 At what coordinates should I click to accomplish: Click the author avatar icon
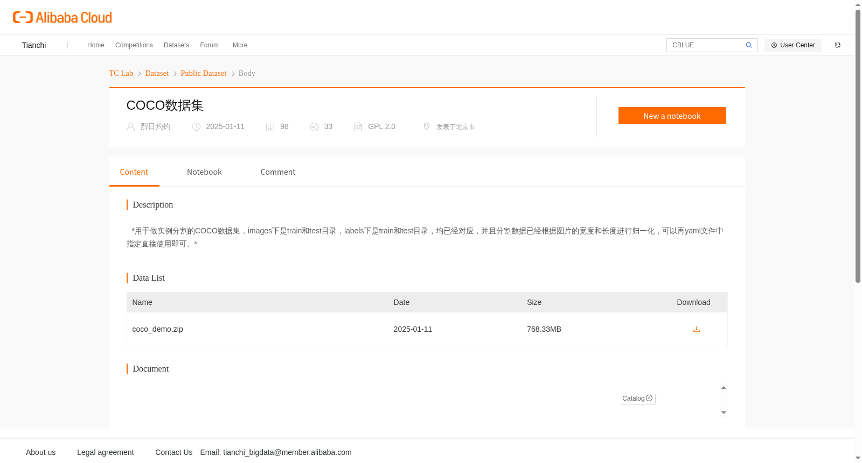pyautogui.click(x=130, y=127)
